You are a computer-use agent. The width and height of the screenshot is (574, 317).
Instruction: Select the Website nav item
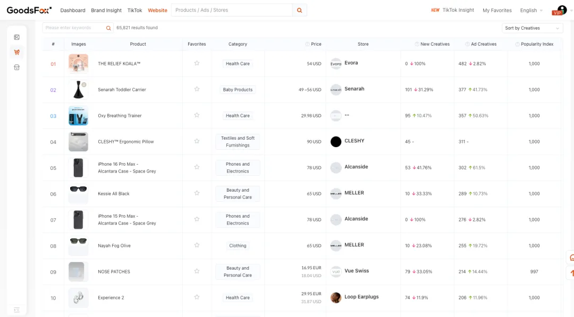pyautogui.click(x=157, y=10)
